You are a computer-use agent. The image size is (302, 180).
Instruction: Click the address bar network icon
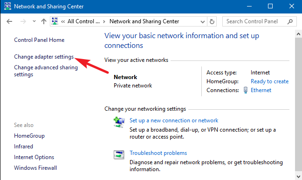coord(55,21)
